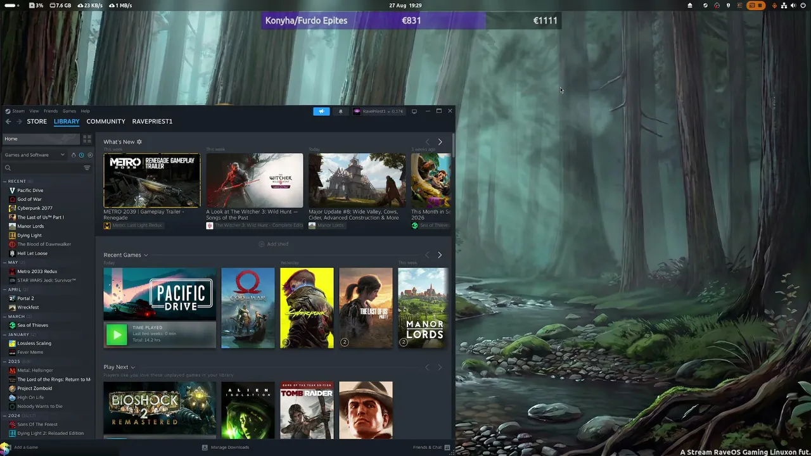Open advanced library filter options
The width and height of the screenshot is (811, 456).
tap(87, 168)
